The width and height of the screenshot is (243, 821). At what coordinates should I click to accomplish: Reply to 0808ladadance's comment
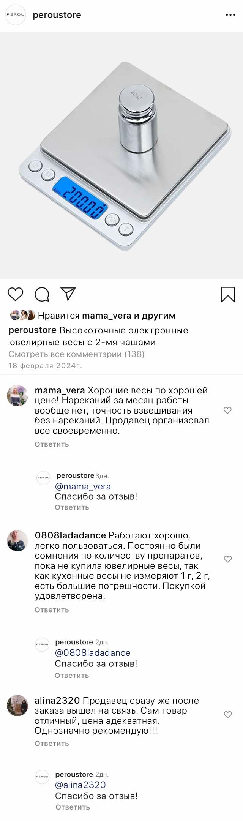52,610
